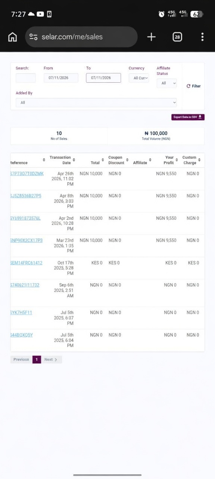The height and width of the screenshot is (479, 215).
Task: Select page 1 in pagination
Action: [37, 360]
